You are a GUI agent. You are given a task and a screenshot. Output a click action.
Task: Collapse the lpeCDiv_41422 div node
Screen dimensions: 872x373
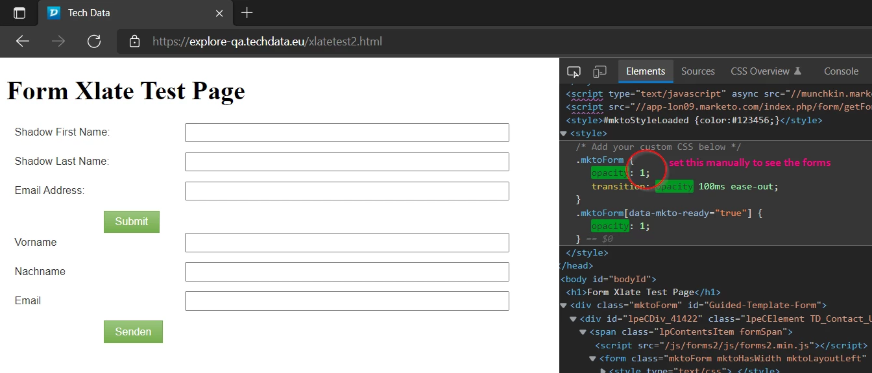pos(573,319)
